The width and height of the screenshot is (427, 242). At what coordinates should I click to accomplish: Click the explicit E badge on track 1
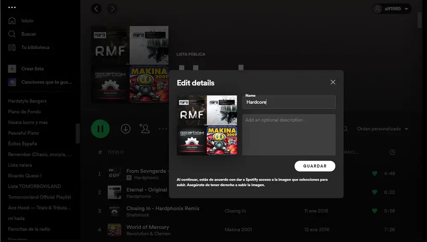(x=129, y=178)
